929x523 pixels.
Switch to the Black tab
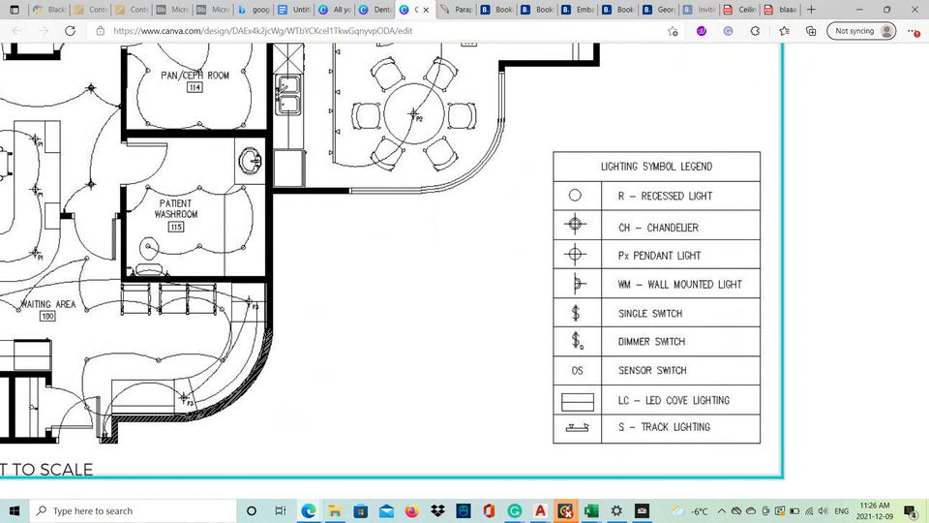[x=49, y=10]
